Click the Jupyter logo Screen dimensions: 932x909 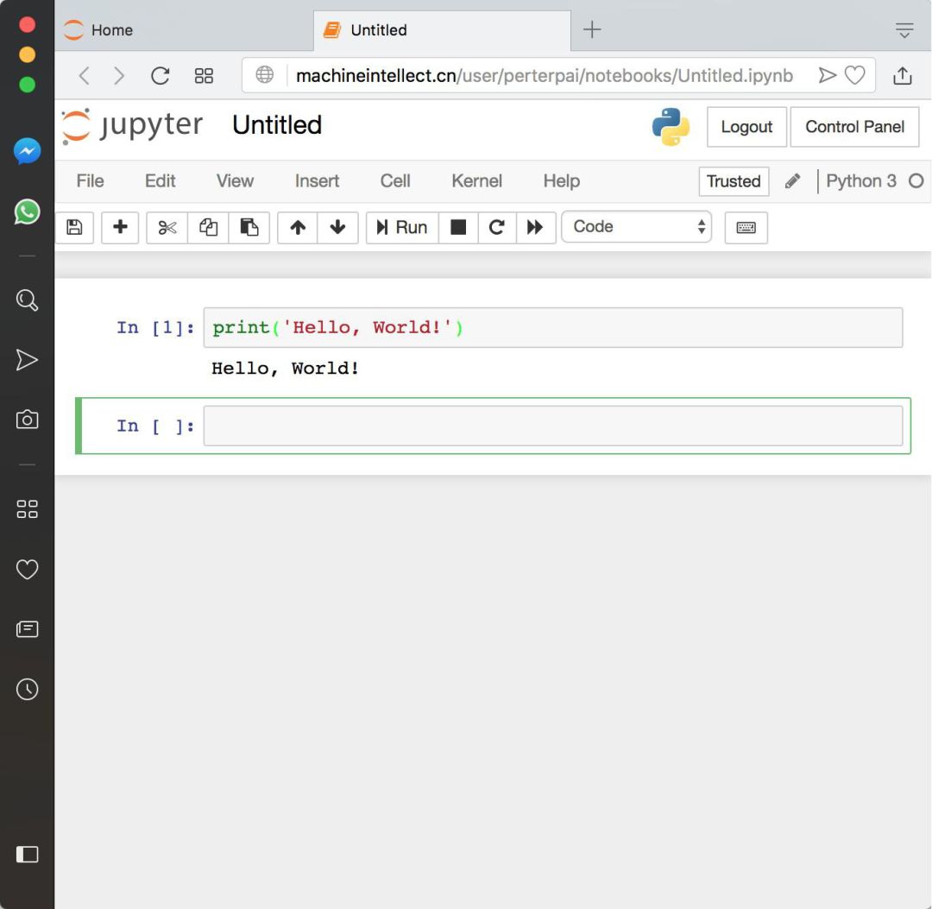pos(133,125)
